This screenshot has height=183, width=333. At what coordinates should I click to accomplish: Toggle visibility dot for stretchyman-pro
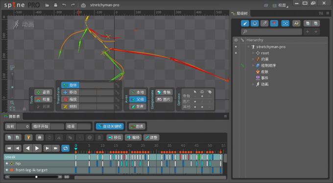coord(236,46)
